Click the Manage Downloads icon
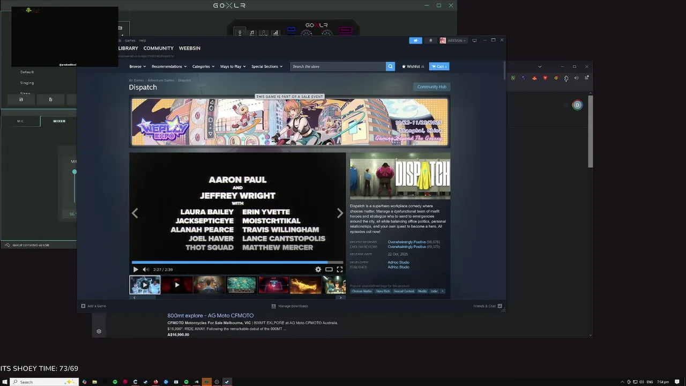The width and height of the screenshot is (686, 386). 273,306
